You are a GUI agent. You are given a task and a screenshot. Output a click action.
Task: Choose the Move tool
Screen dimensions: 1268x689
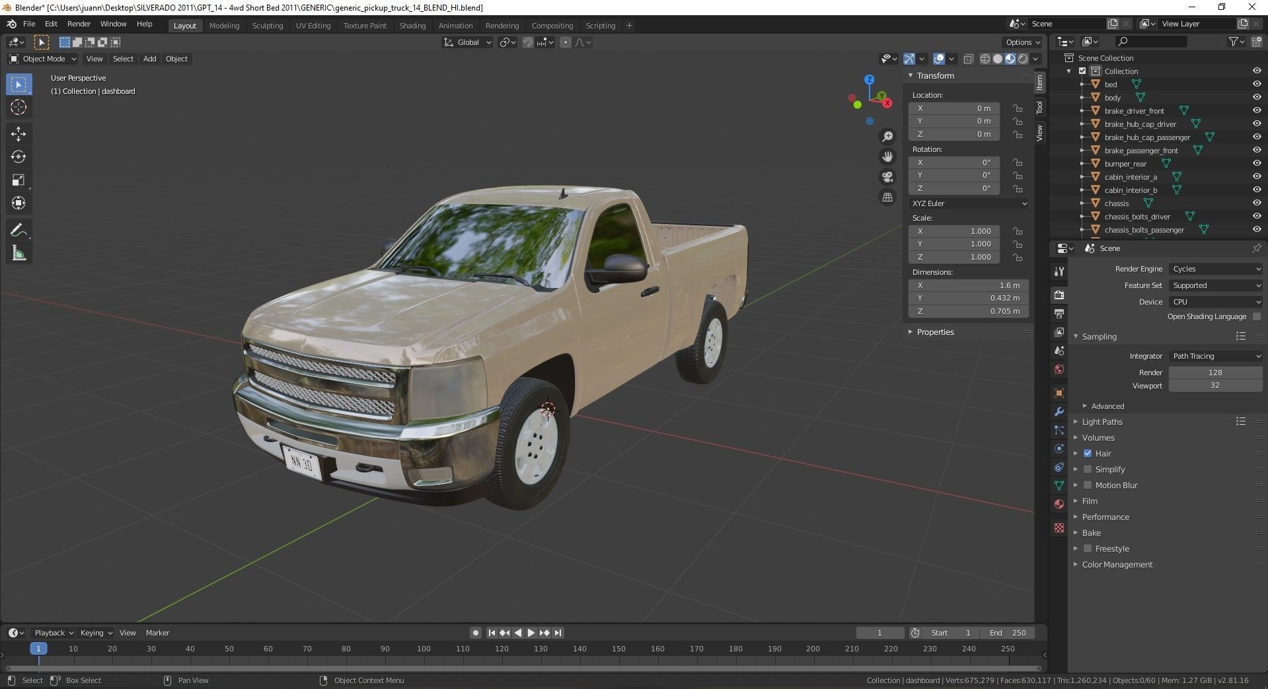coord(19,134)
